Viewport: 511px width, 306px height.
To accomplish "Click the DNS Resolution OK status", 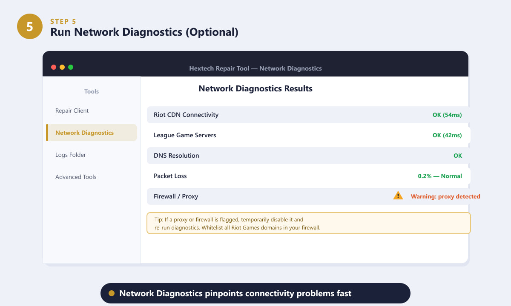I will (x=458, y=156).
